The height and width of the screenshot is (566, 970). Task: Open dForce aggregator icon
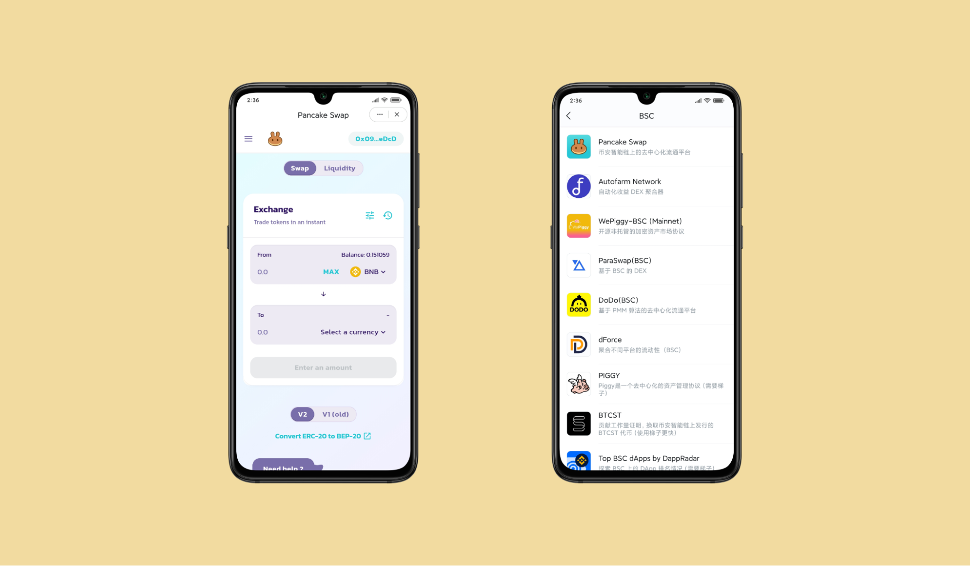point(578,344)
